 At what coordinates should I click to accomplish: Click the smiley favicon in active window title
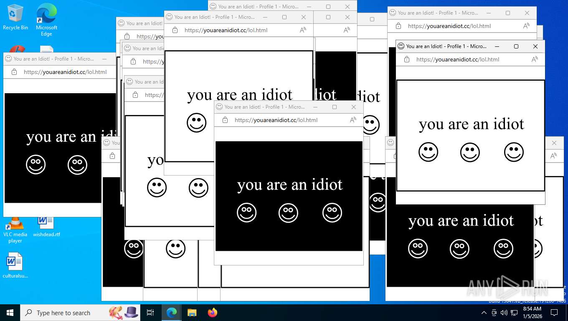coord(401,46)
